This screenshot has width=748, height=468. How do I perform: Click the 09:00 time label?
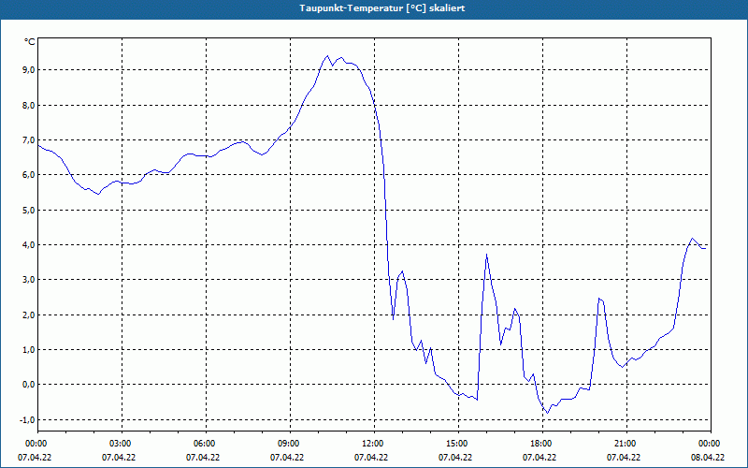tap(290, 444)
